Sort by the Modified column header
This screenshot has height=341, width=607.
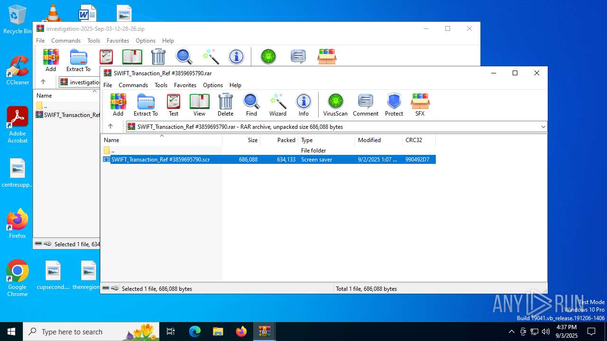(379, 140)
